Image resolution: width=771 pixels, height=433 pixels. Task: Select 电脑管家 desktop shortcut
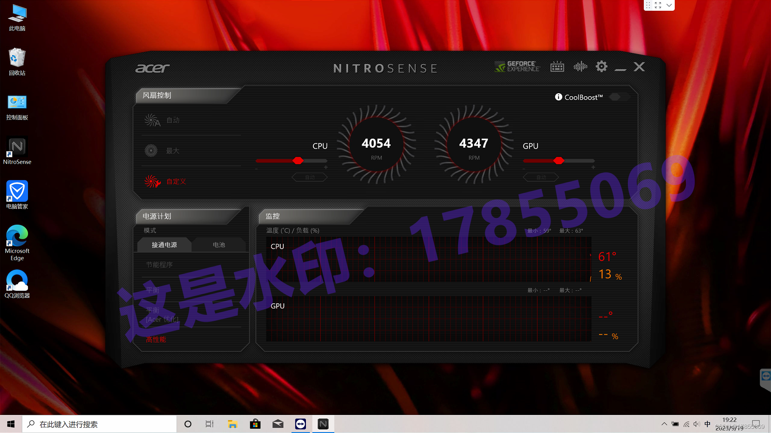[x=17, y=195]
